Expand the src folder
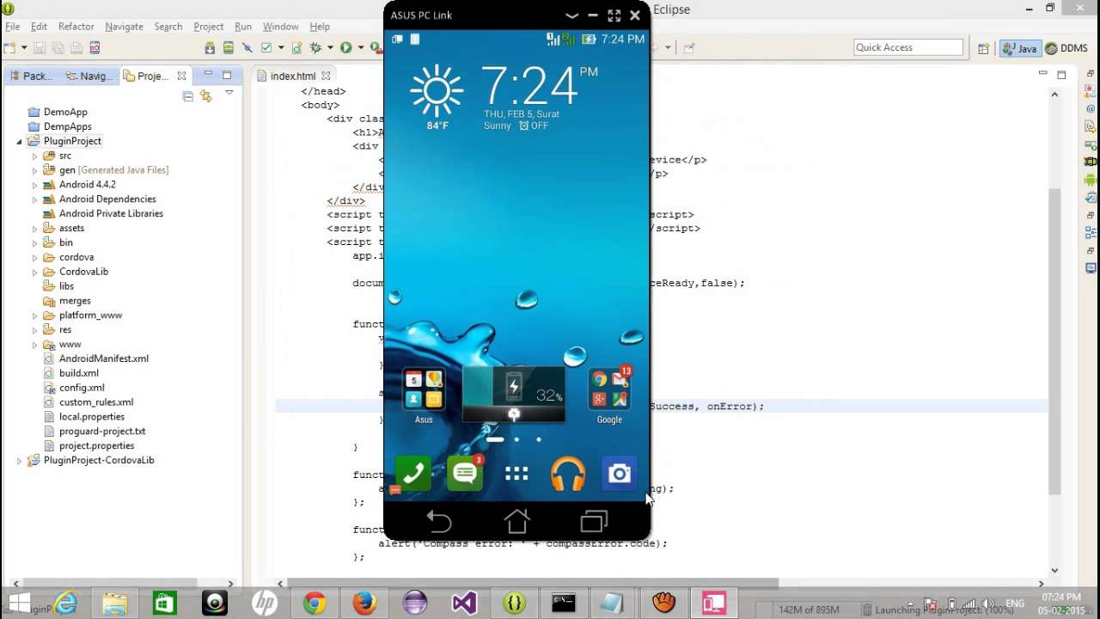Viewport: 1100px width, 619px height. pyautogui.click(x=35, y=156)
